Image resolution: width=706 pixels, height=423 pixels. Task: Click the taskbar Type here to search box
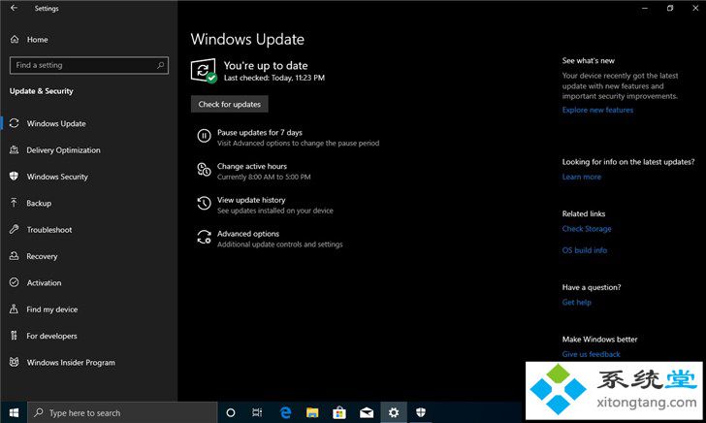coord(122,412)
